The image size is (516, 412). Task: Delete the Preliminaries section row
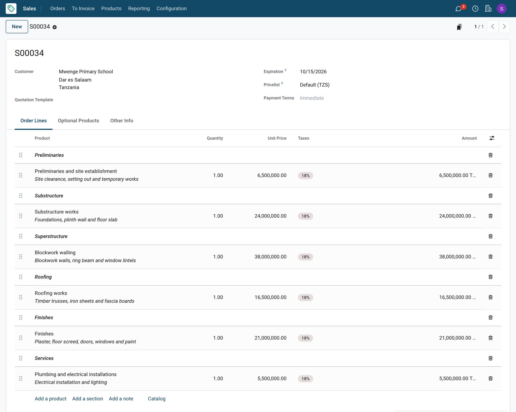(x=491, y=155)
